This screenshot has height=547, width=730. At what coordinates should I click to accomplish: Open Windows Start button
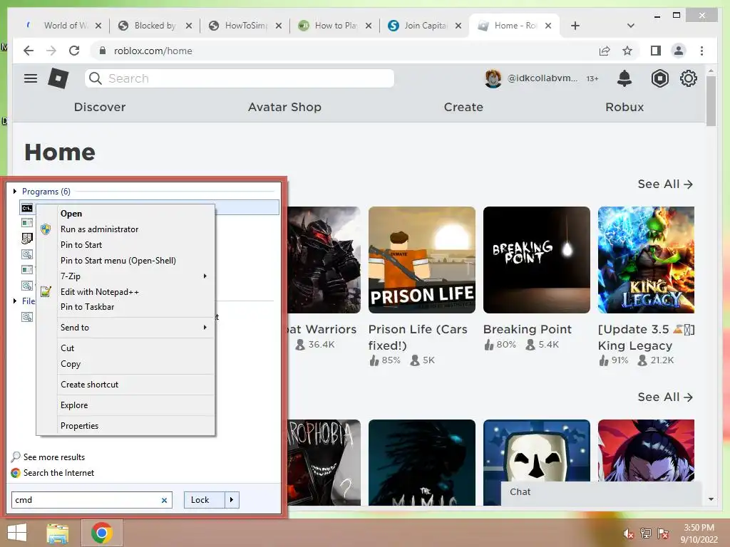click(17, 533)
